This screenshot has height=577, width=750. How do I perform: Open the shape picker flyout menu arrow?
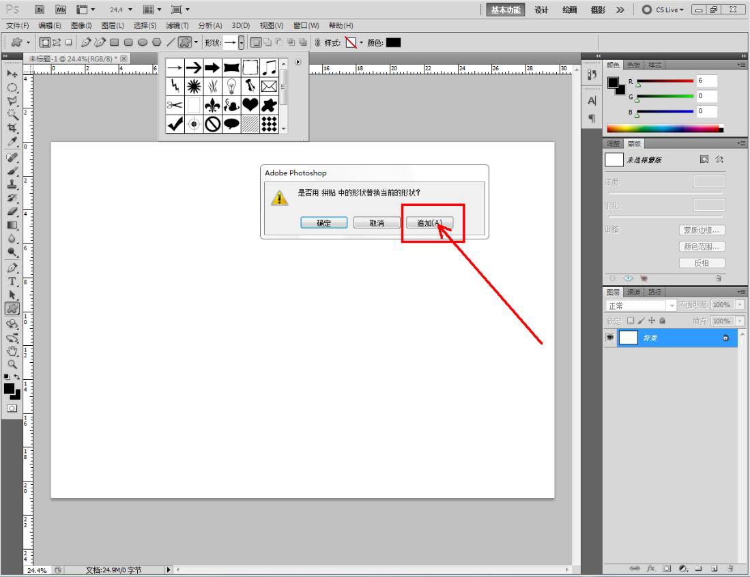298,61
